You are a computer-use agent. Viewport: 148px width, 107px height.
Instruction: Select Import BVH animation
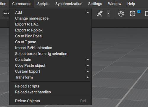click(x=51, y=48)
